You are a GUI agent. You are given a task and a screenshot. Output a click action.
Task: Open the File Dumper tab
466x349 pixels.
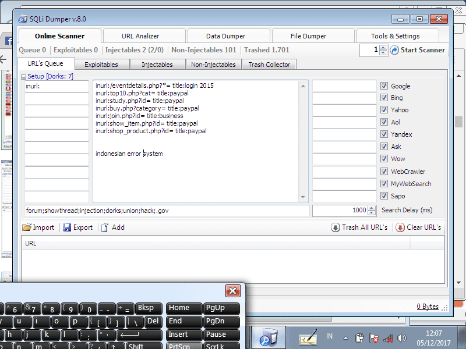click(x=313, y=36)
